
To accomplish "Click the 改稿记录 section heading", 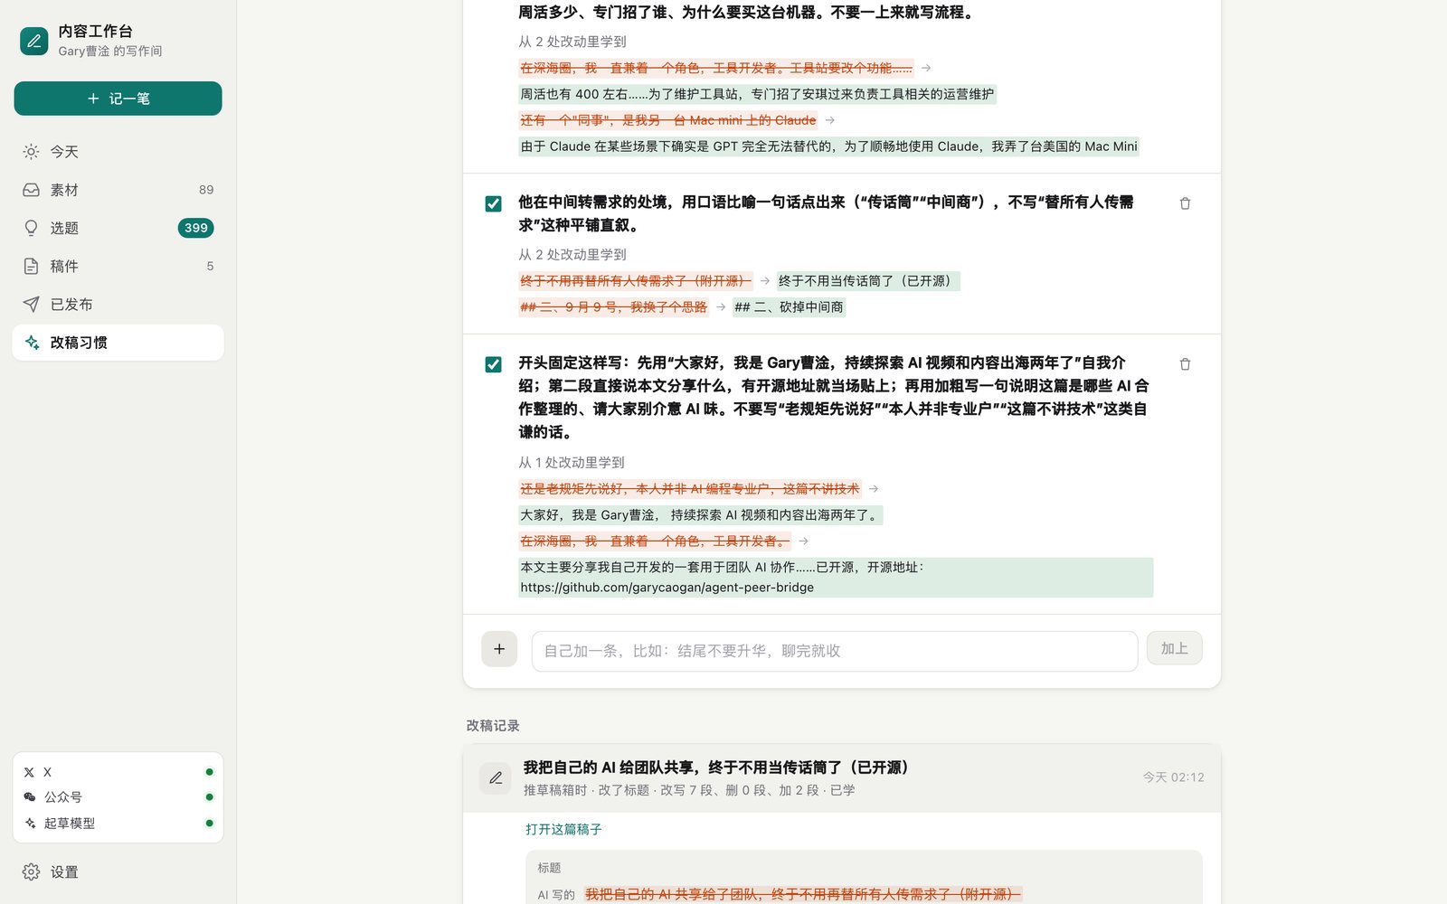I will (493, 726).
